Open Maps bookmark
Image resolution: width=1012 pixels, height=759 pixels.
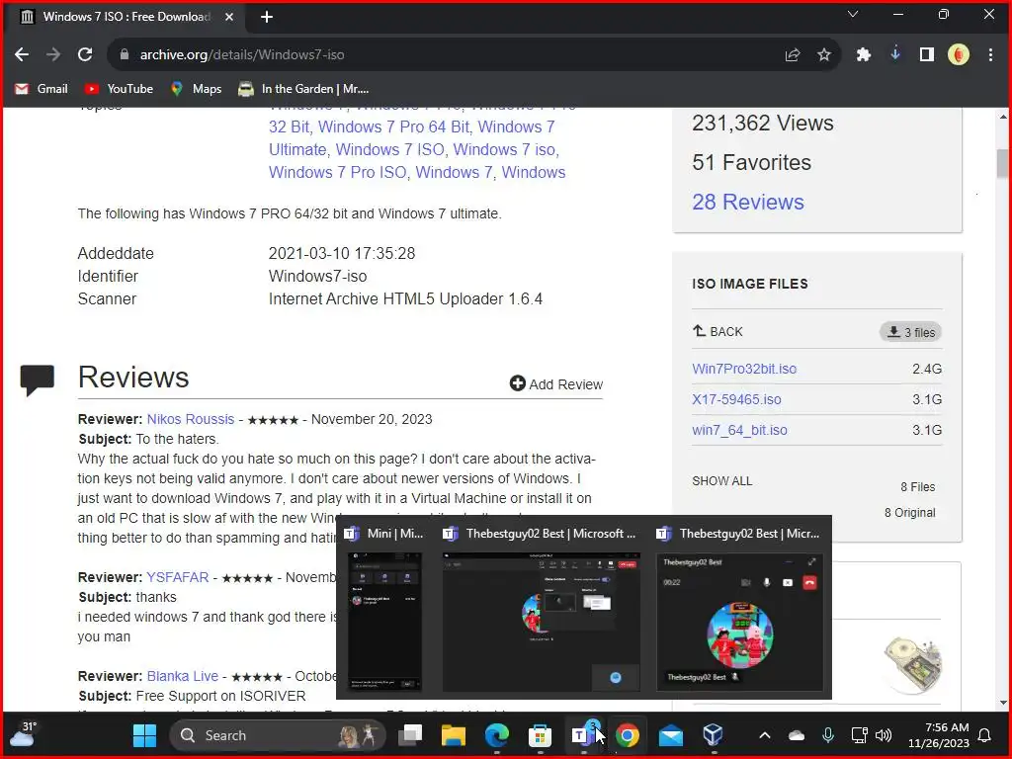click(x=197, y=89)
